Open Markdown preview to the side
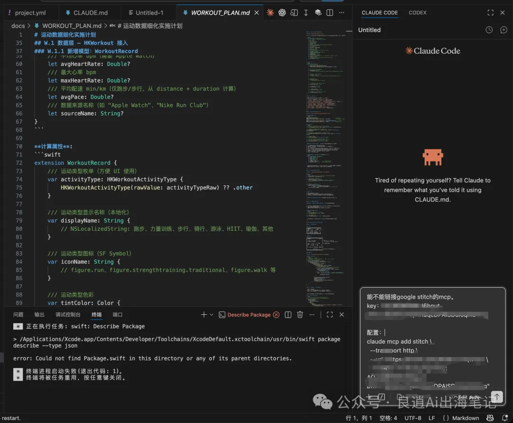This screenshot has width=513, height=423. coord(294,13)
